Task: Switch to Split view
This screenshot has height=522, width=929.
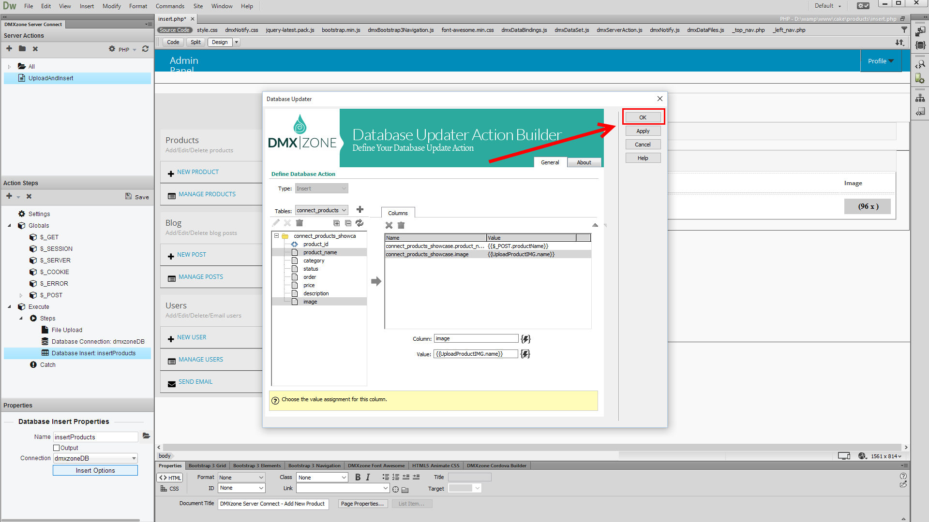Action: (195, 42)
